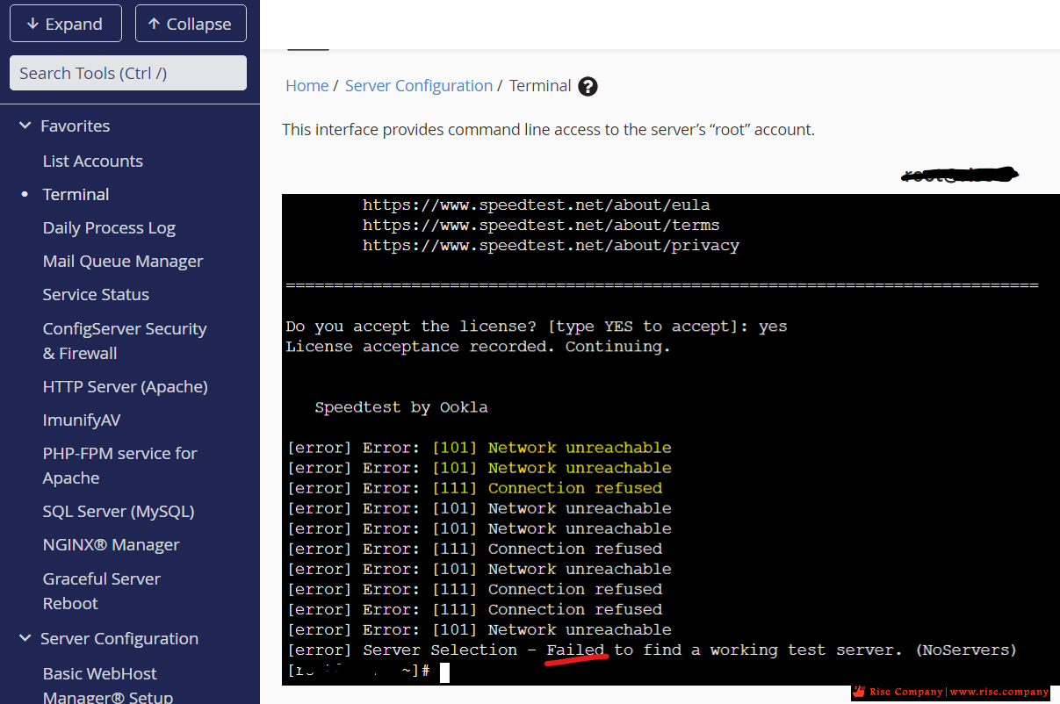Image resolution: width=1060 pixels, height=704 pixels.
Task: Open NGINX® Manager
Action: (x=112, y=544)
